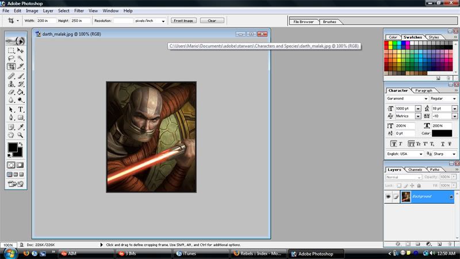Select the Eraser tool
Screen dimensions: 460x259
[x=11, y=92]
